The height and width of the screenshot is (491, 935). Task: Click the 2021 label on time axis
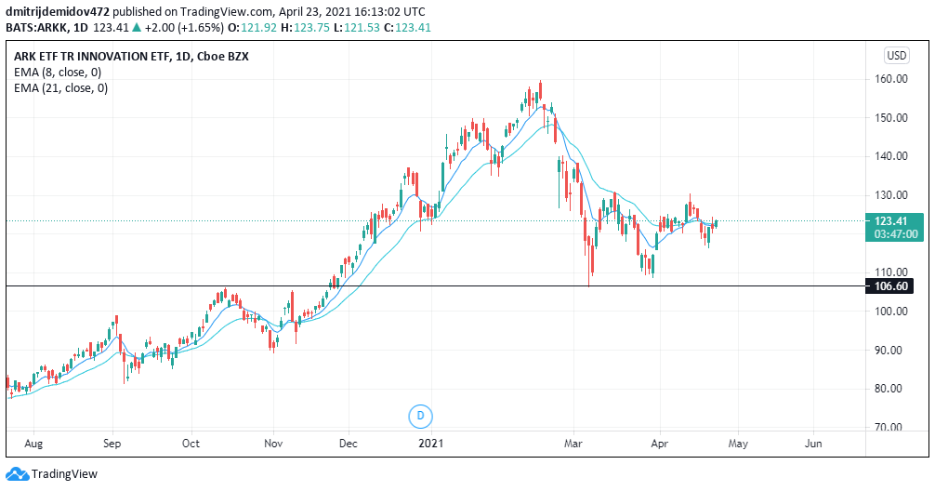(x=430, y=444)
